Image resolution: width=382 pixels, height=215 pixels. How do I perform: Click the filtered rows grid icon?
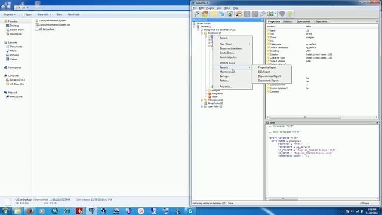255,14
